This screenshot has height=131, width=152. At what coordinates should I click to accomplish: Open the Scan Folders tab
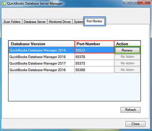coord(12,22)
